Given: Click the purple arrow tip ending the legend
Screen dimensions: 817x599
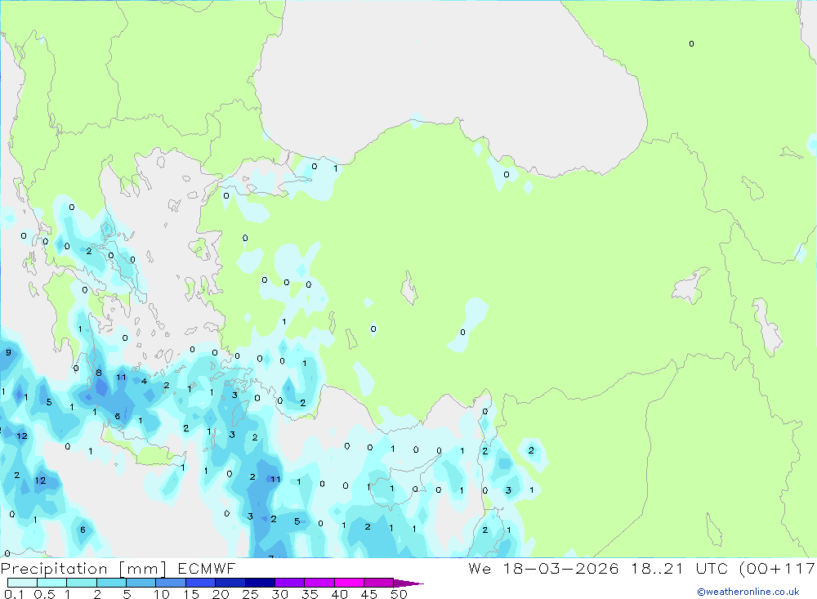Looking at the screenshot, I should pos(408,583).
